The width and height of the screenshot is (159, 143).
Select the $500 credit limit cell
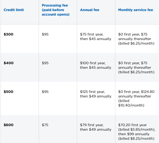tap(9, 92)
